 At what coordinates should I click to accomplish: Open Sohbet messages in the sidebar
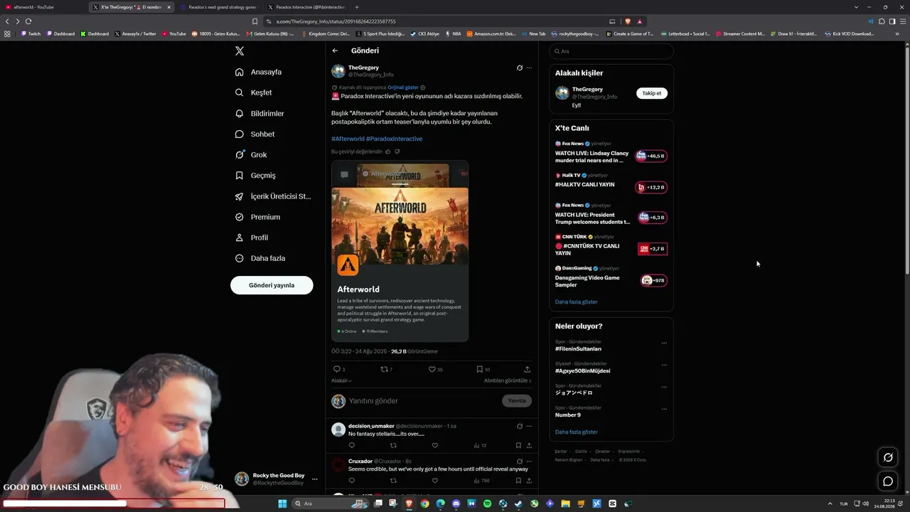point(255,134)
